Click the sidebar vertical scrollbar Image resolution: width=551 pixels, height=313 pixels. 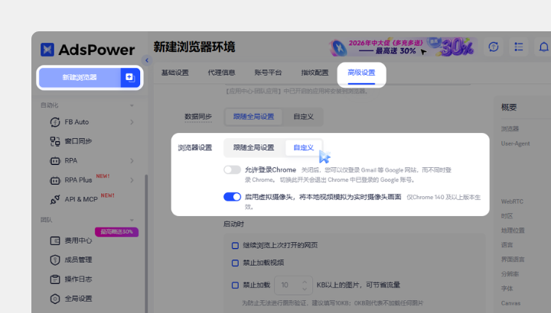click(146, 244)
